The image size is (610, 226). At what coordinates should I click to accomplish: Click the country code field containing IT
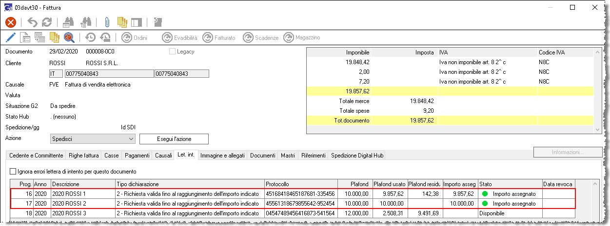click(56, 74)
